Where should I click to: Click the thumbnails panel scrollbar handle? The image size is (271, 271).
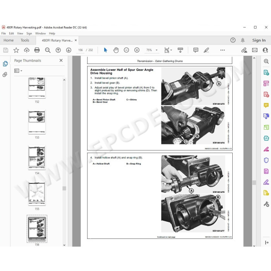64,188
